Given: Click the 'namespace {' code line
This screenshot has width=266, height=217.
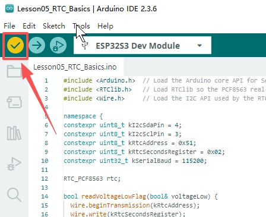Looking at the screenshot, I should click(x=83, y=117).
